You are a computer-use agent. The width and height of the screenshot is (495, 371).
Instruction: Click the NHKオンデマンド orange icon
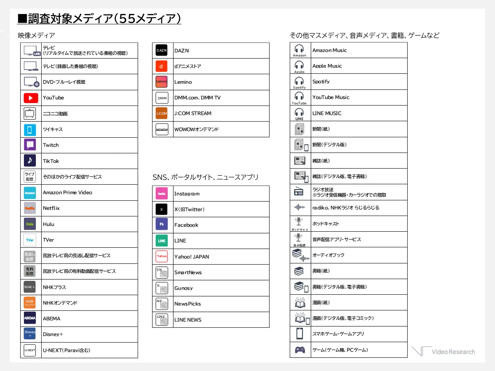point(30,303)
